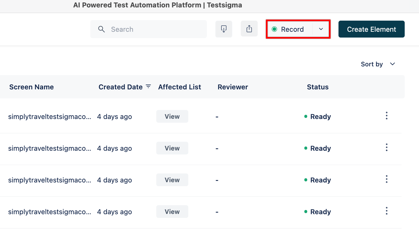The height and width of the screenshot is (229, 419).
Task: Click Ready status in the third row
Action: (x=318, y=180)
